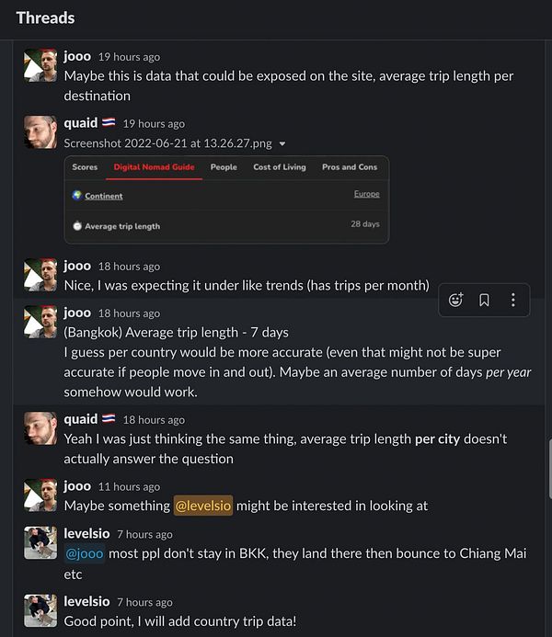Click the @jooo mention in levelsio's reply
The width and height of the screenshot is (552, 637).
point(84,552)
